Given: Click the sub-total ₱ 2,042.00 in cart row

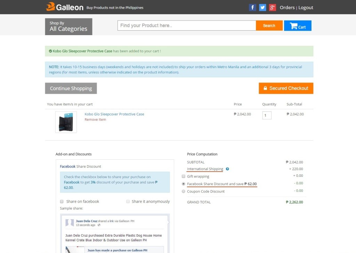Looking at the screenshot, I should pos(295,114).
